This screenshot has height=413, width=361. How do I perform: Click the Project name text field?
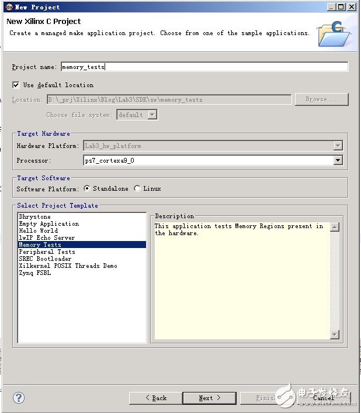pyautogui.click(x=204, y=67)
